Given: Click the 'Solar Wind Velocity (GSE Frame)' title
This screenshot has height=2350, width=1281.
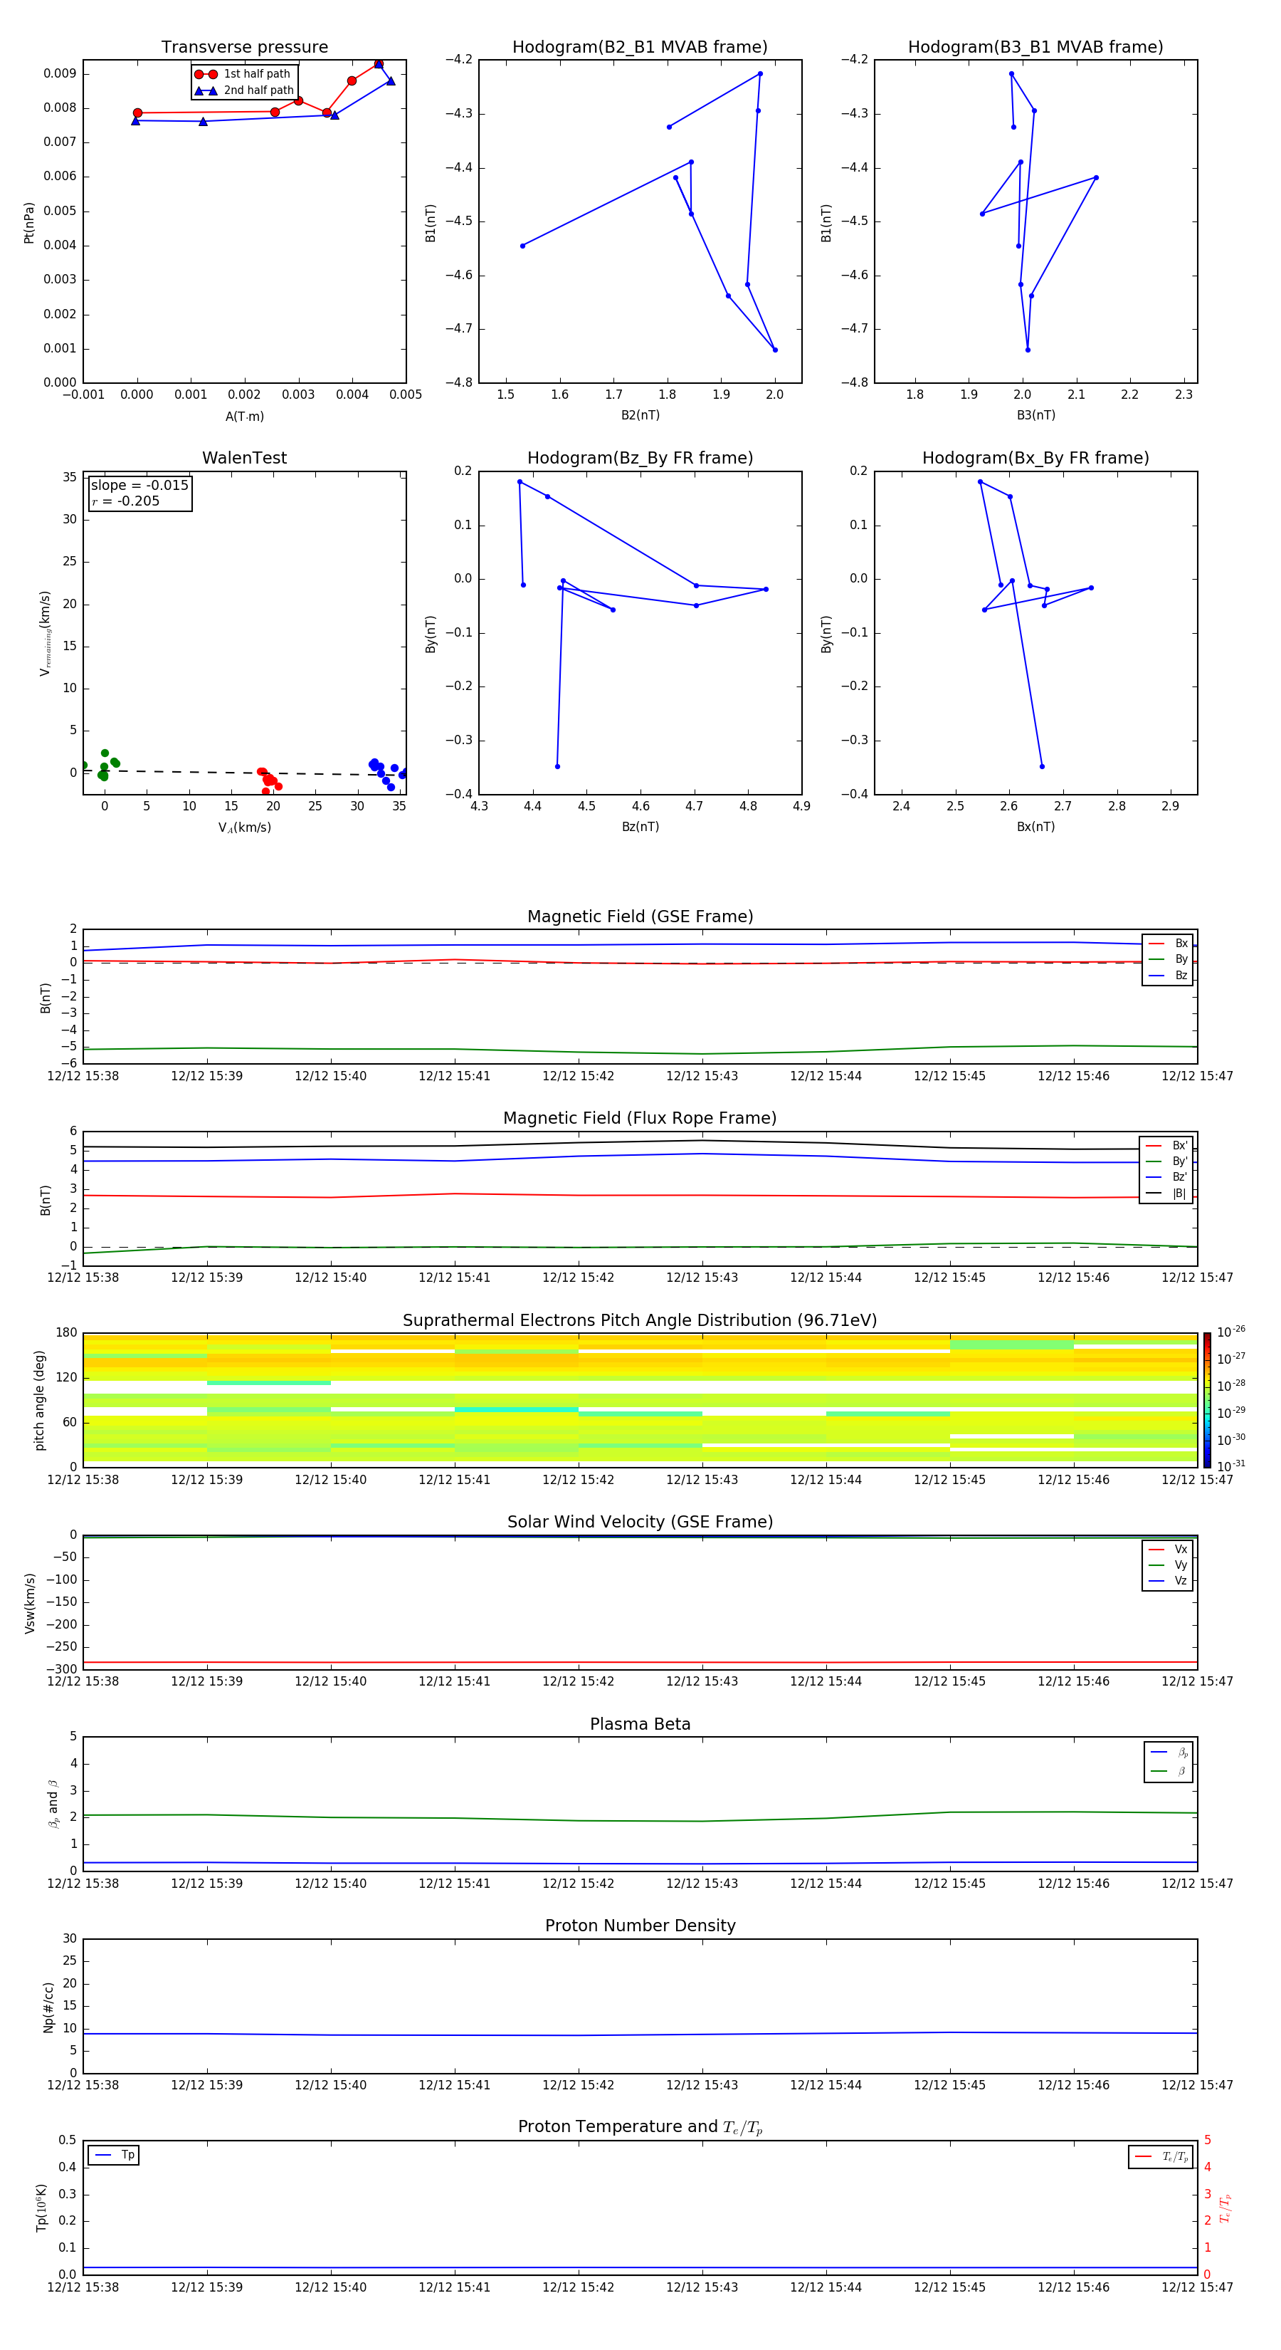Looking at the screenshot, I should 640,1523.
